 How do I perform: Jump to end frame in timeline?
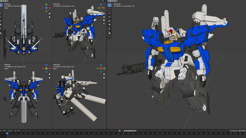tap(135, 131)
